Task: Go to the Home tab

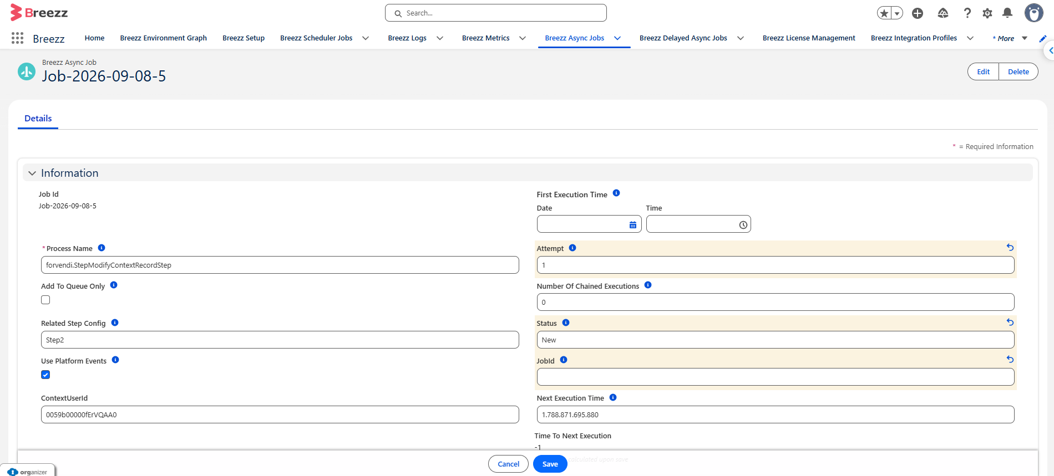Action: pyautogui.click(x=94, y=38)
